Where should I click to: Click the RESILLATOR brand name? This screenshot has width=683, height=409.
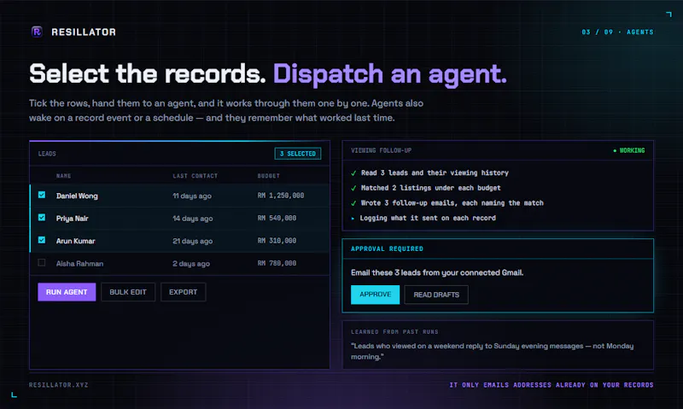pos(84,32)
